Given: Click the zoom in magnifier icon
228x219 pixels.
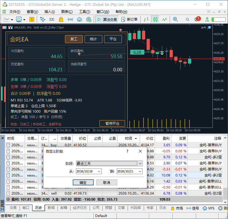Looking at the screenshot, I should (175, 19).
